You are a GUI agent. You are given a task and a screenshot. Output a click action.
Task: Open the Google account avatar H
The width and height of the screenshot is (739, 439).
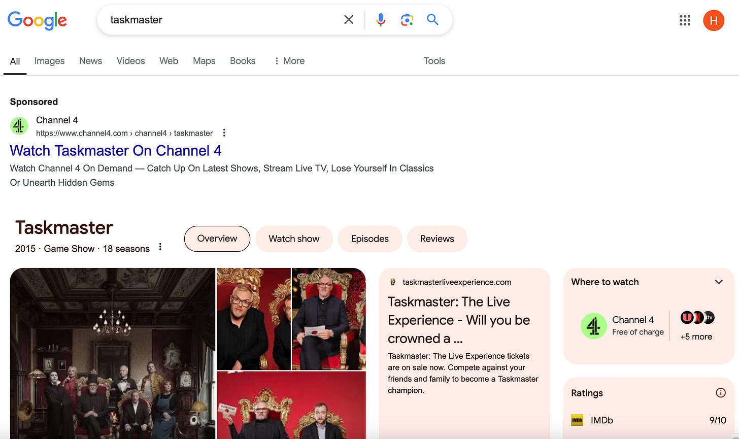pyautogui.click(x=714, y=20)
